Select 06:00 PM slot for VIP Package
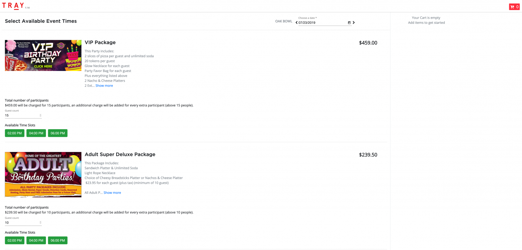 coord(58,133)
